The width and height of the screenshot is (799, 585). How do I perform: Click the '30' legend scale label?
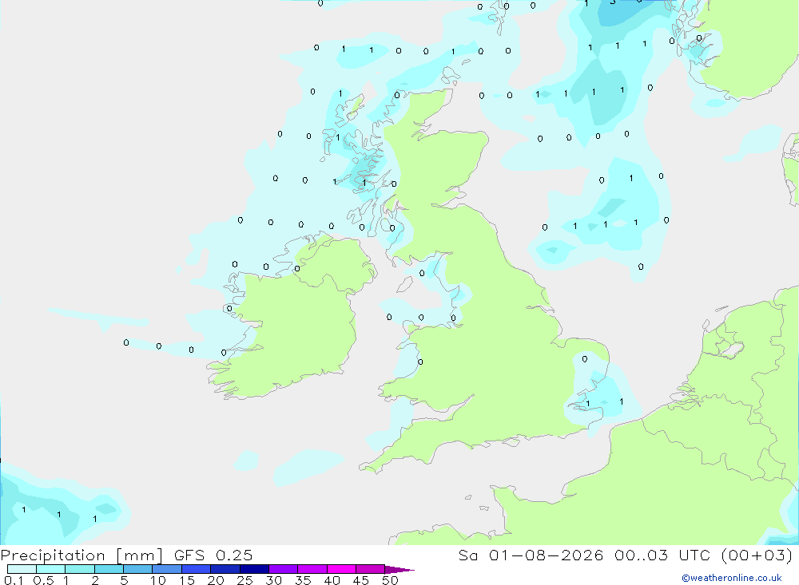pos(273,580)
